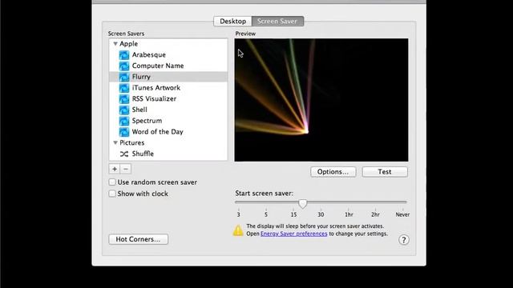
Task: Click the Arabesque screen saver icon
Action: pyautogui.click(x=124, y=55)
